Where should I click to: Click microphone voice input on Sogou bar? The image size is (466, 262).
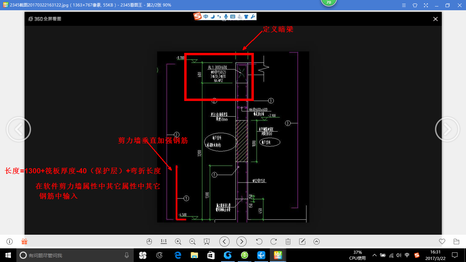pos(225,16)
